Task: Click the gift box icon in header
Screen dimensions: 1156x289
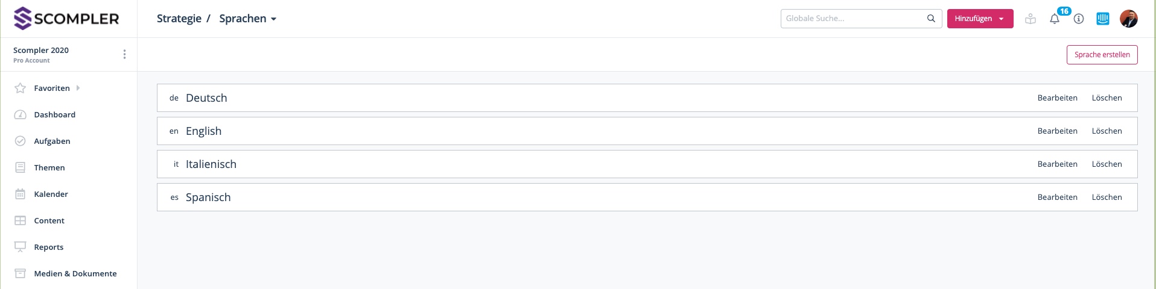Action: [x=1031, y=19]
